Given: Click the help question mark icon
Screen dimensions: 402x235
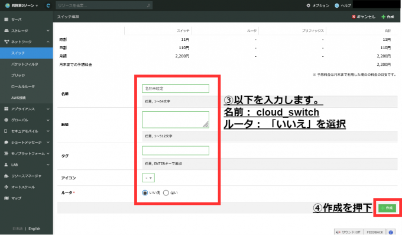Looking at the screenshot, I should click(x=336, y=5).
